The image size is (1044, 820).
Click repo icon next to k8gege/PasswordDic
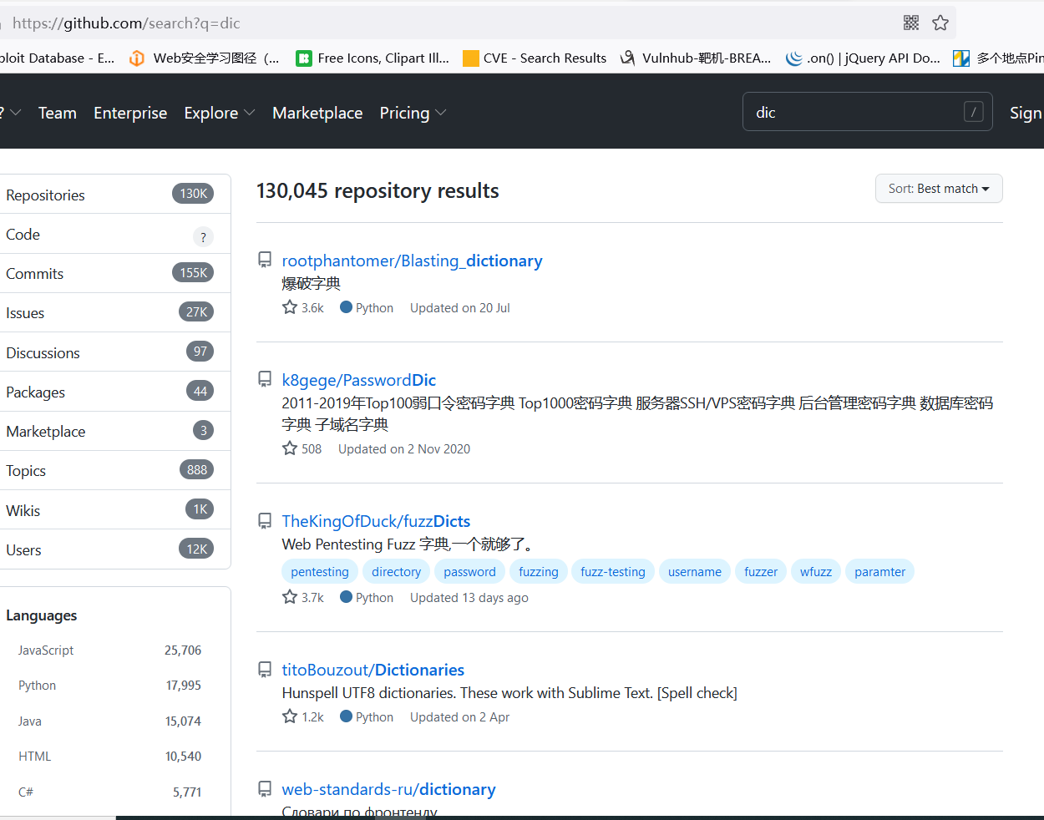point(265,380)
